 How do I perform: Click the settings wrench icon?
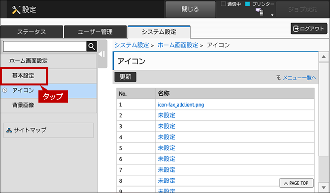[x=16, y=10]
